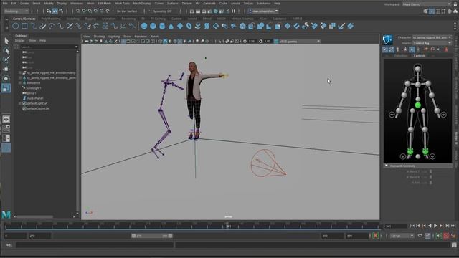
Task: Open the Mesh Tools menu
Action: coord(122,3)
